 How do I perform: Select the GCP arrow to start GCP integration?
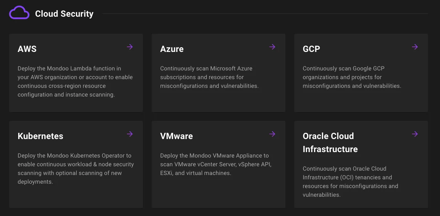[415, 46]
